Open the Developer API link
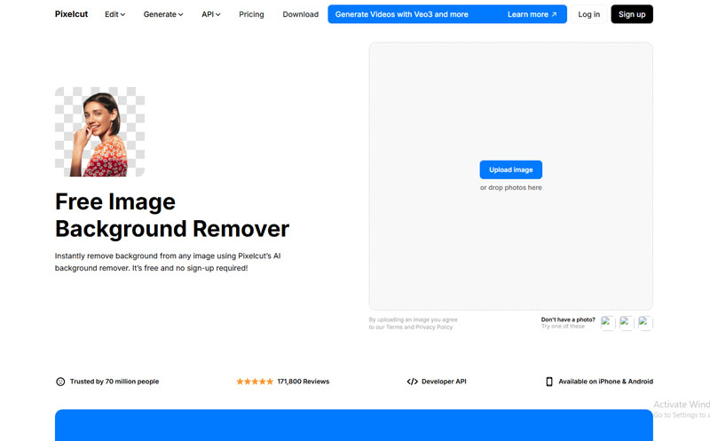 click(444, 382)
